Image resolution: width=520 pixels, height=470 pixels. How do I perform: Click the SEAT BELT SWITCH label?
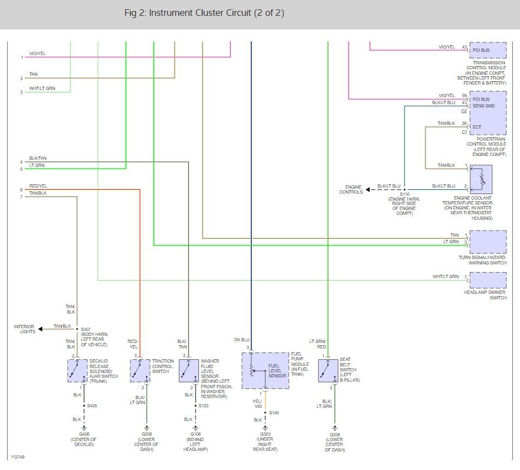(x=349, y=370)
